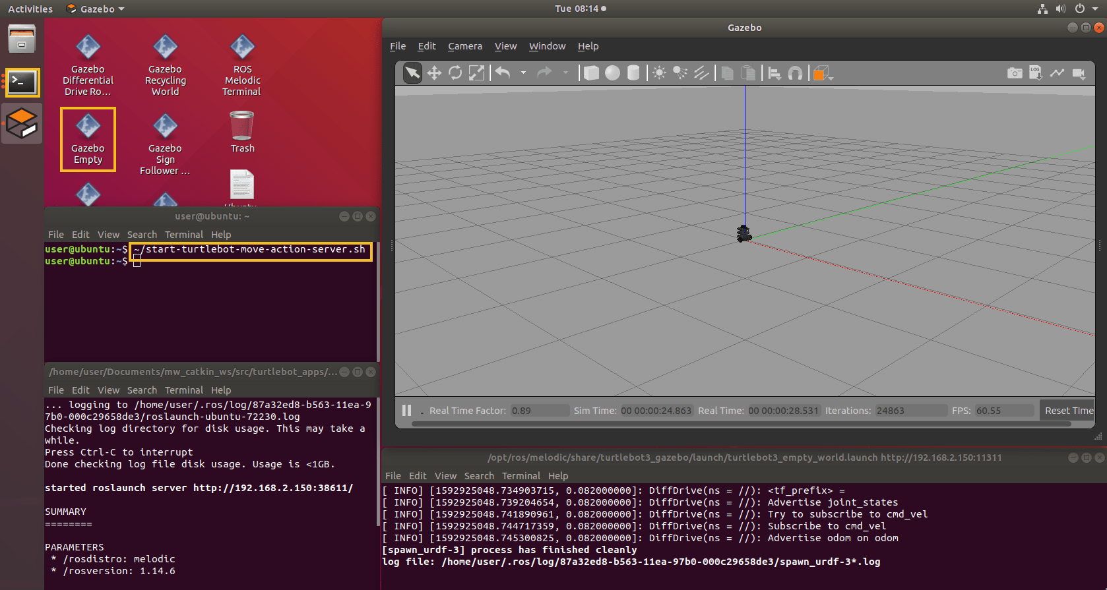
Task: Open the Activities overview
Action: coord(30,9)
